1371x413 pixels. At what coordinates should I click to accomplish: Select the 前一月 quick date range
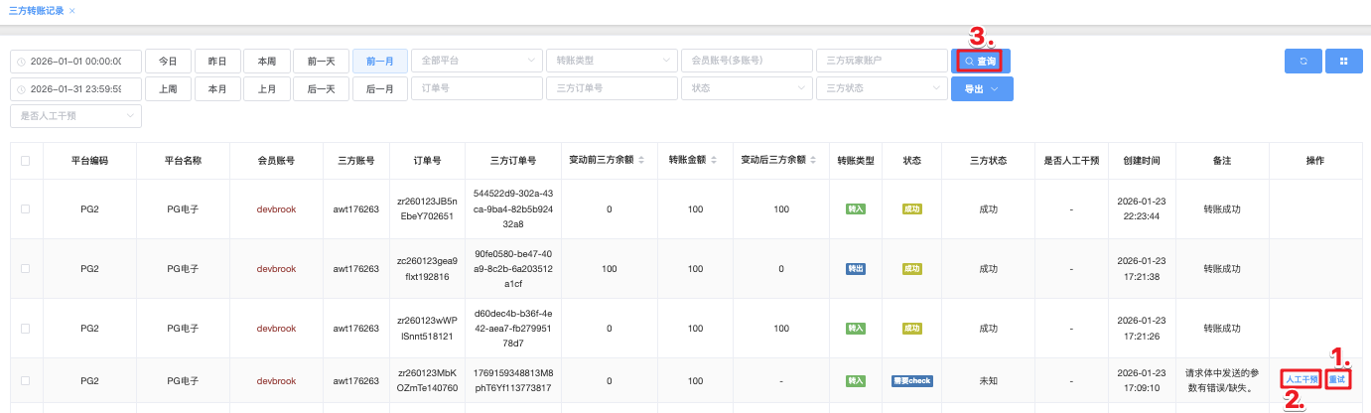[x=379, y=62]
